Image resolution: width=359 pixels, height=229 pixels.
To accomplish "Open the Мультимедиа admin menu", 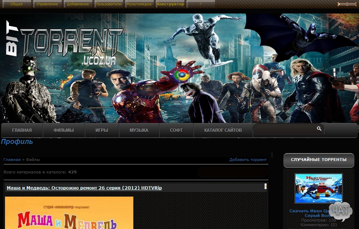I will [x=140, y=4].
